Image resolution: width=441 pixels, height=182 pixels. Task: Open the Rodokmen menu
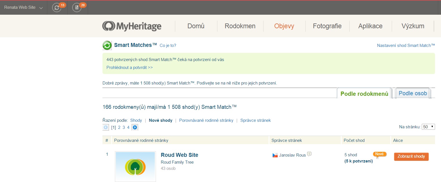click(x=240, y=26)
